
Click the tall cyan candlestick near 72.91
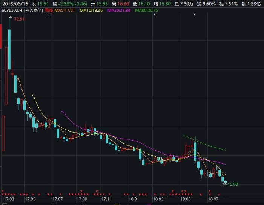[9, 49]
